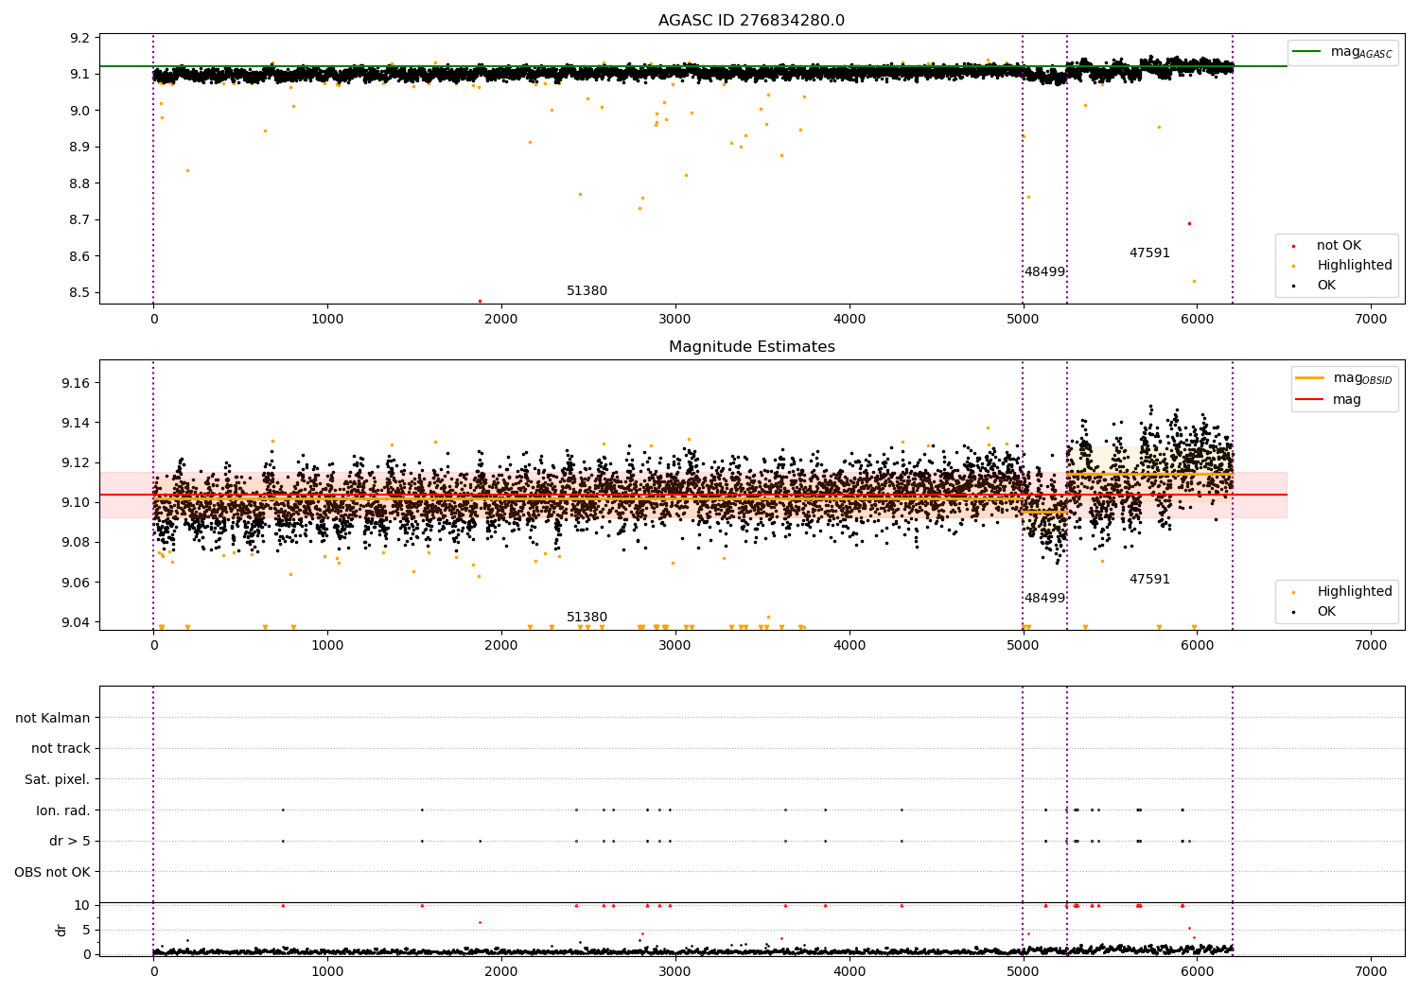
Task: Click the 'Sat. pixel.' row label
Action: 57,780
